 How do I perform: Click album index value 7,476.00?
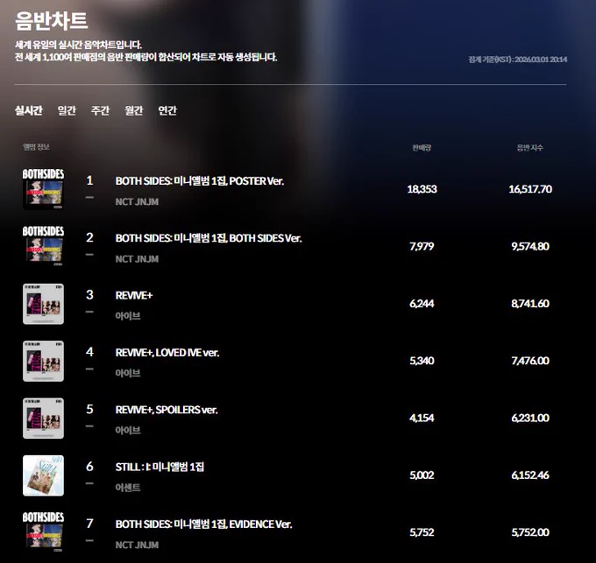(x=530, y=361)
